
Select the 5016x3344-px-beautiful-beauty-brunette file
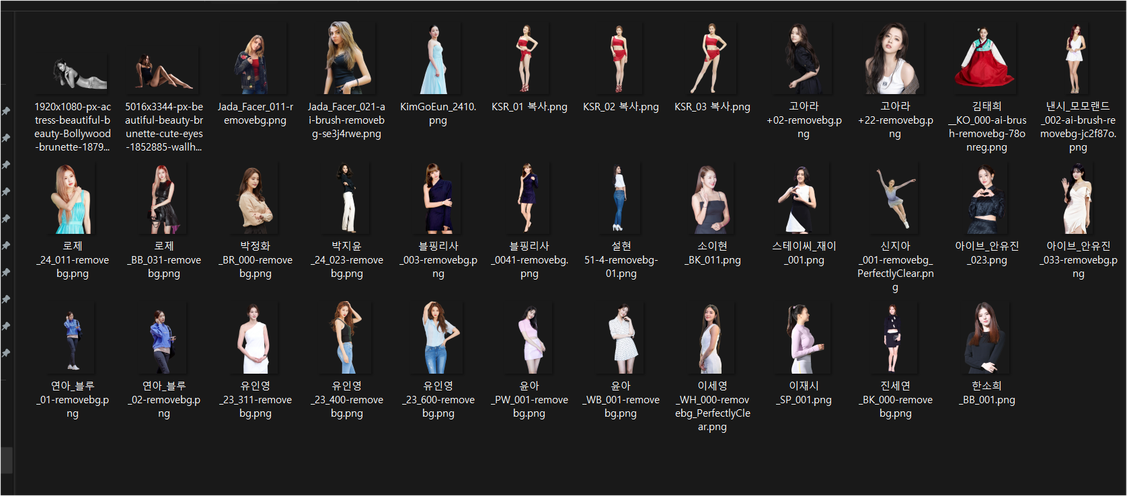pyautogui.click(x=164, y=72)
